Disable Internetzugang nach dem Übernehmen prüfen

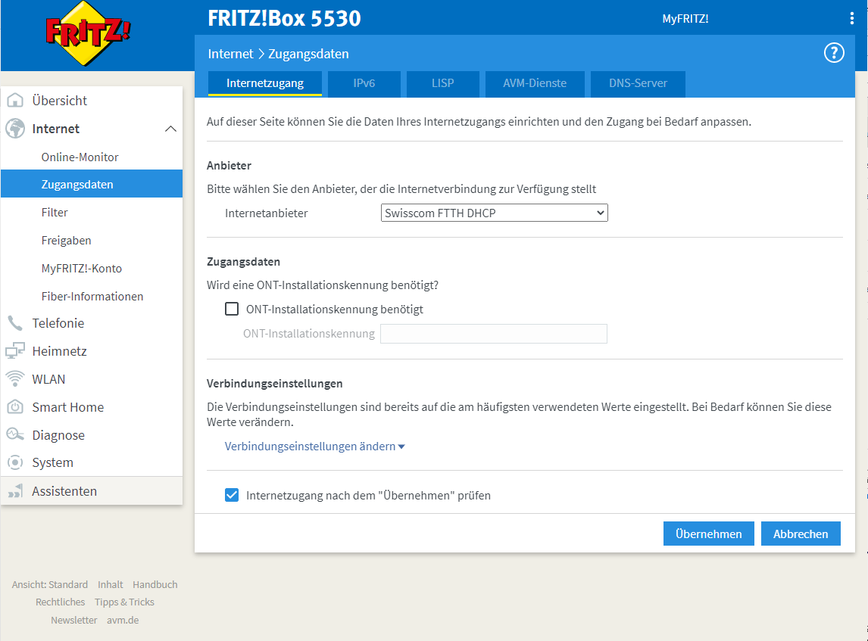tap(232, 495)
